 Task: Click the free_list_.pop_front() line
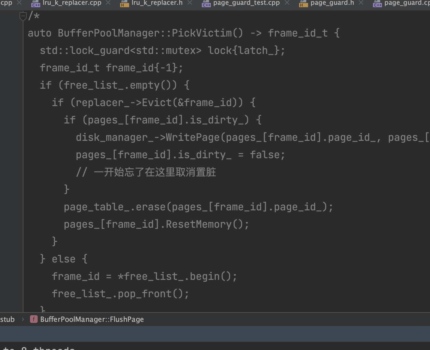[x=120, y=294]
